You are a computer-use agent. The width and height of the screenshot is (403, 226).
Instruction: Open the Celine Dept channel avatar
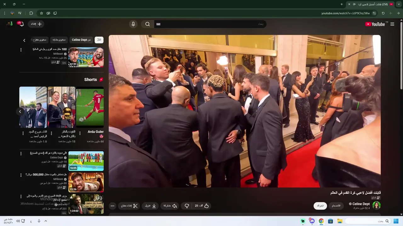pos(377,206)
